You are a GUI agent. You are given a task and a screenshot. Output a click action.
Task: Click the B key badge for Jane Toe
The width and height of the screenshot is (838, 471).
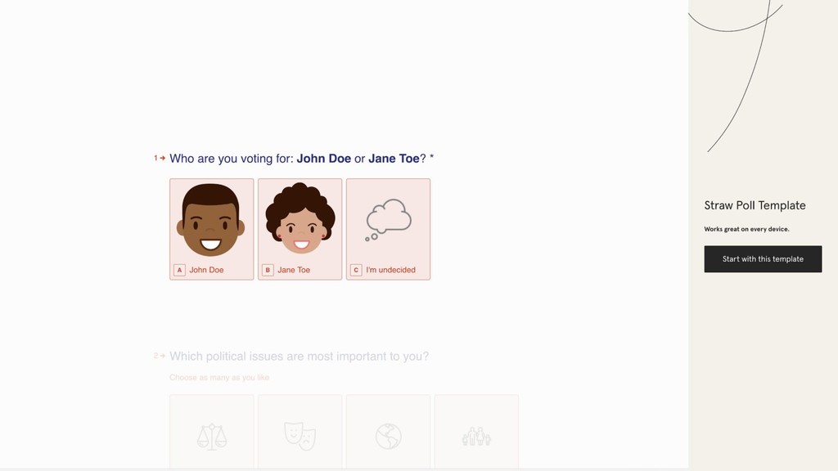tap(268, 270)
